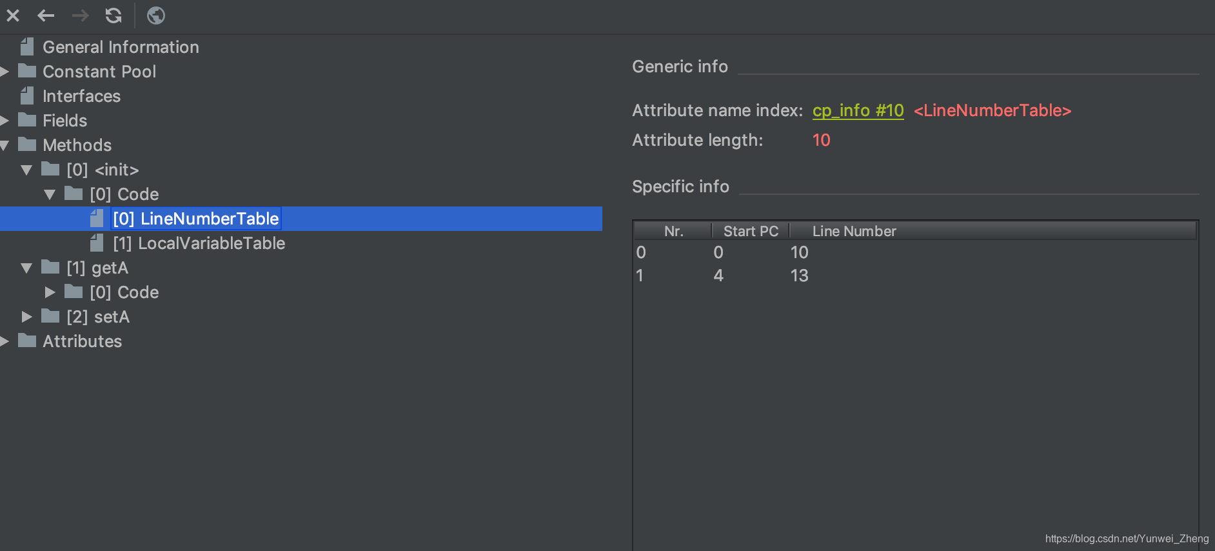1215x551 pixels.
Task: Expand the Attributes node arrow
Action: (x=5, y=341)
